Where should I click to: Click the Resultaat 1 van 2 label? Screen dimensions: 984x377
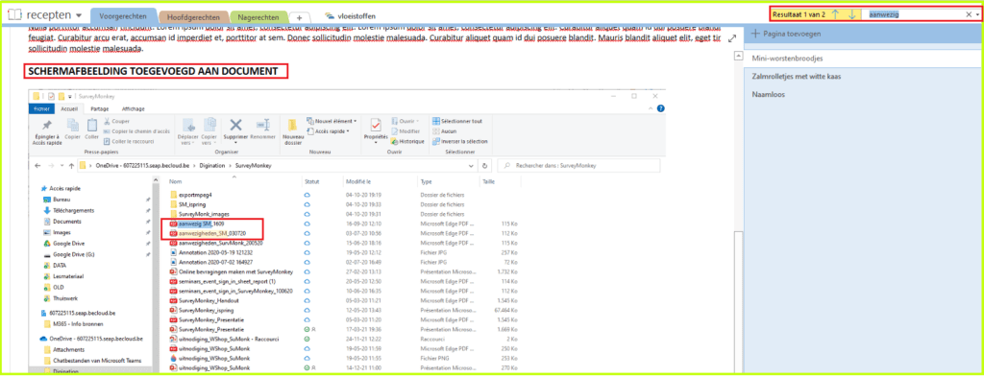tap(799, 13)
